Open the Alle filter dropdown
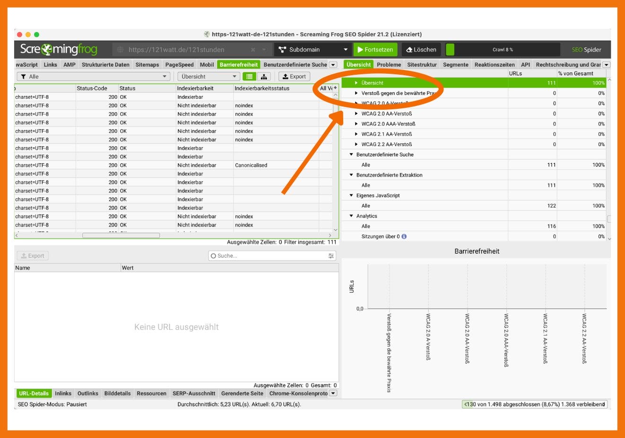The image size is (625, 438). pos(93,77)
